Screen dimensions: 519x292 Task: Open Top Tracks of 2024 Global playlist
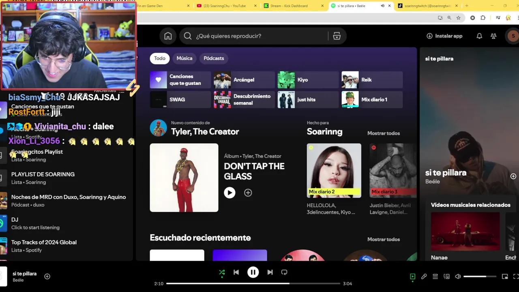pyautogui.click(x=66, y=246)
